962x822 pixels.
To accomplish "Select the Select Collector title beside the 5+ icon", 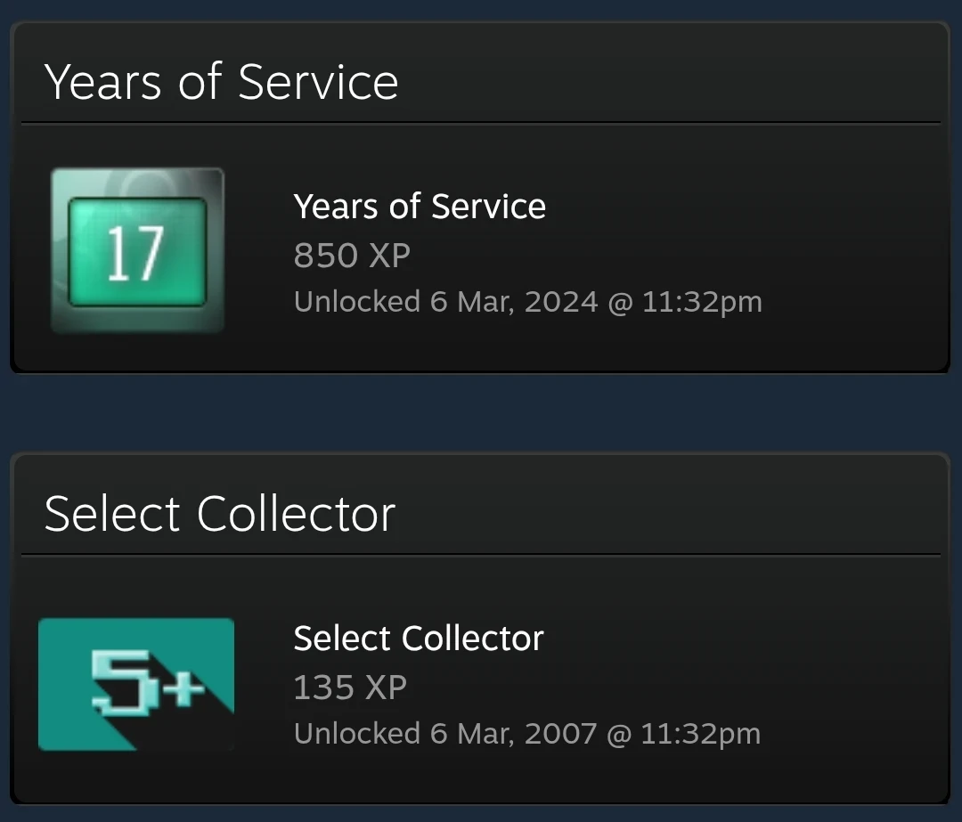I will [x=419, y=639].
